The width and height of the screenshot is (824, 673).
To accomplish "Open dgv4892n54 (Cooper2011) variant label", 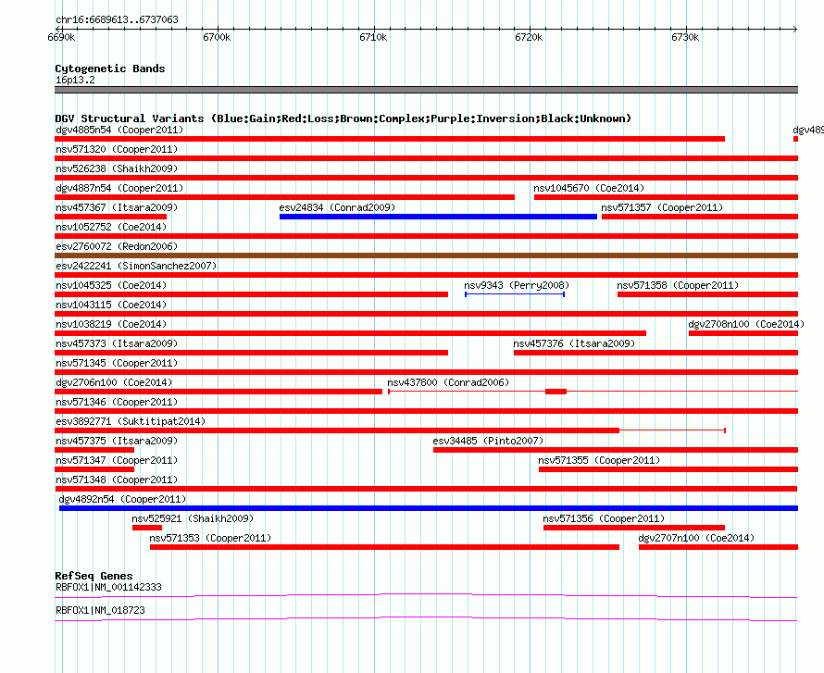I will point(122,499).
